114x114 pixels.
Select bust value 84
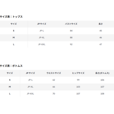tap(71, 31)
